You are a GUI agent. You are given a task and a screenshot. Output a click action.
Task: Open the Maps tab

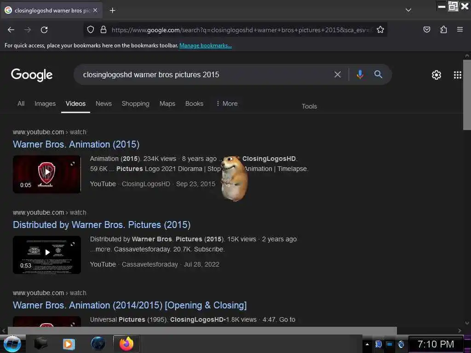pyautogui.click(x=167, y=103)
